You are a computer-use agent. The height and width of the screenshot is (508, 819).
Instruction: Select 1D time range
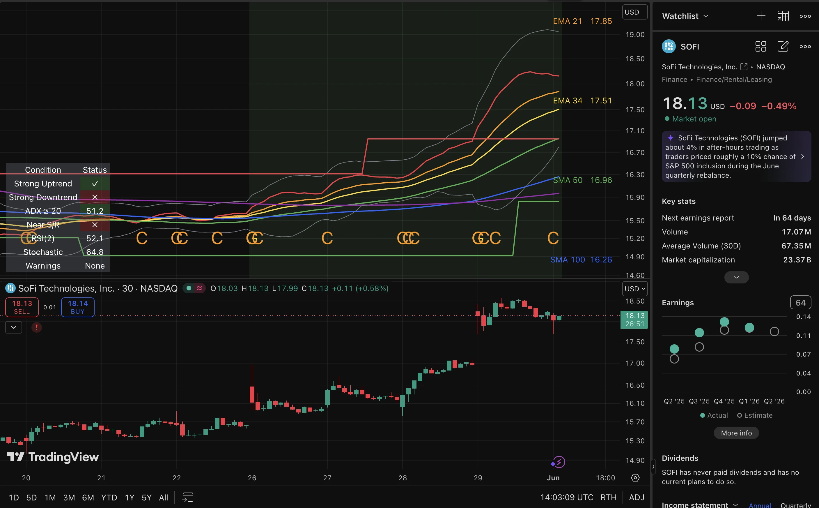(x=14, y=497)
